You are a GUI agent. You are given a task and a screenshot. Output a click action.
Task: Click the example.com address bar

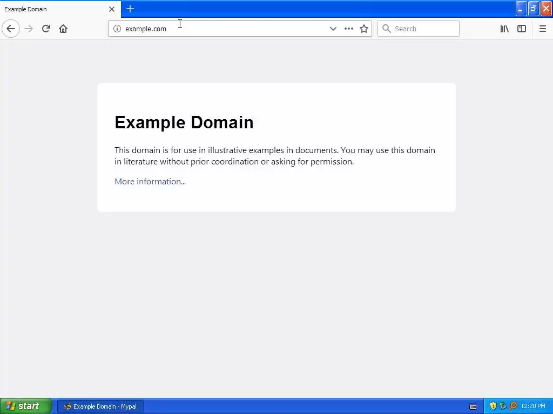(x=240, y=29)
